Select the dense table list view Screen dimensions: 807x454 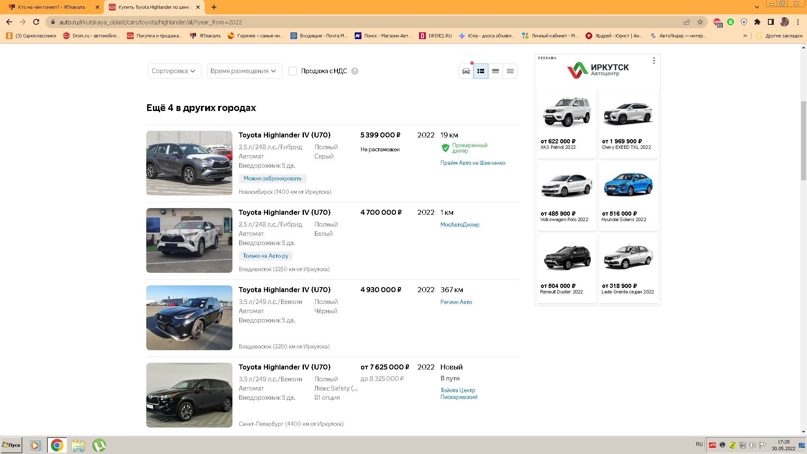510,71
